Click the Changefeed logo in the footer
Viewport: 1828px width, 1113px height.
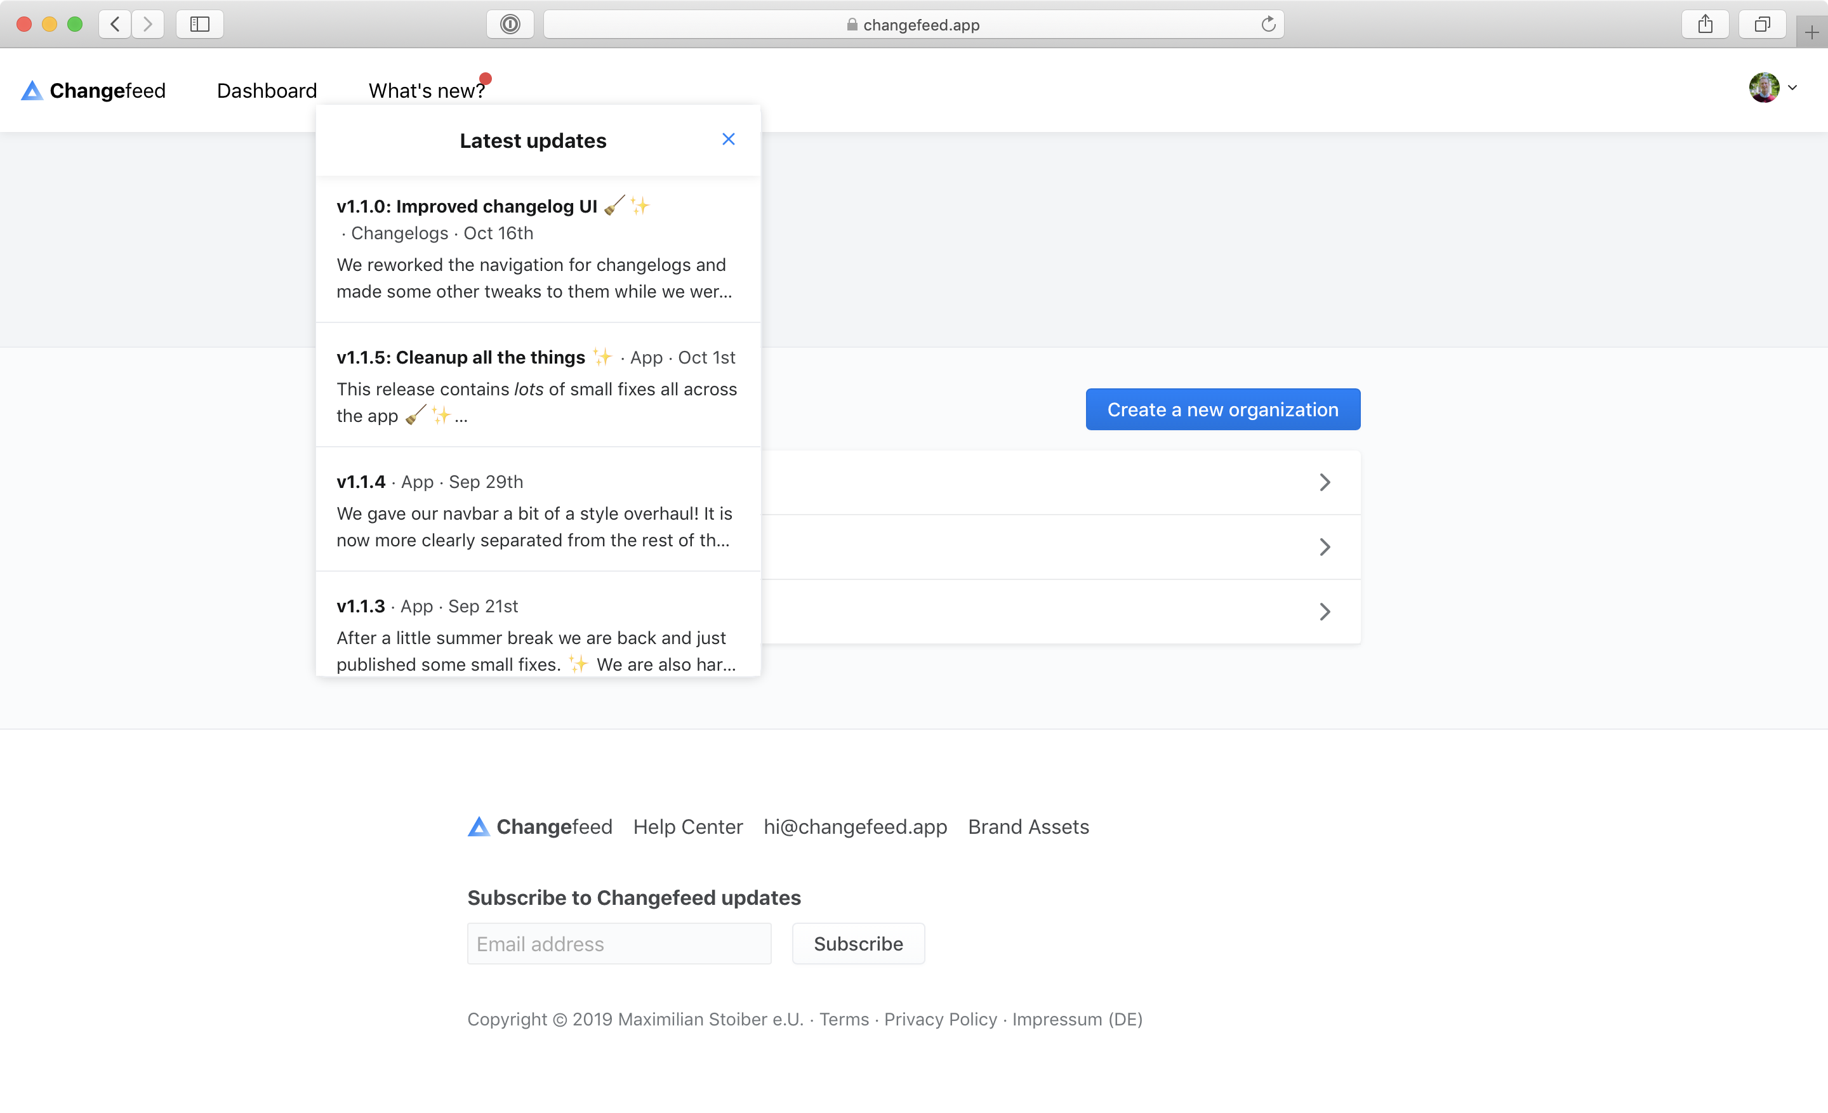pos(539,827)
